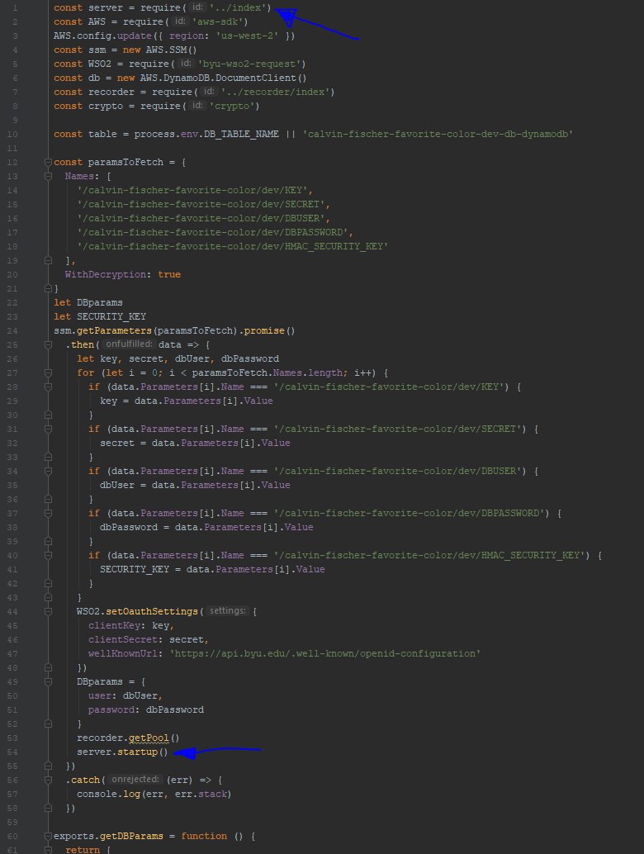Click 'SECURITY_KEY = data.Parameters[i].Value' line
Screen dimensions: 644x854
212,570
